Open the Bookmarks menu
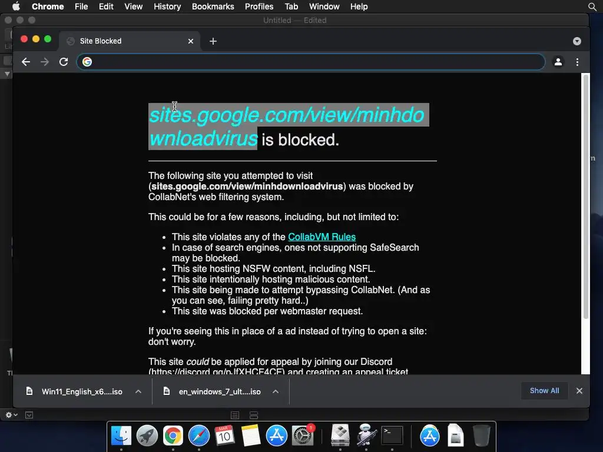 click(213, 6)
